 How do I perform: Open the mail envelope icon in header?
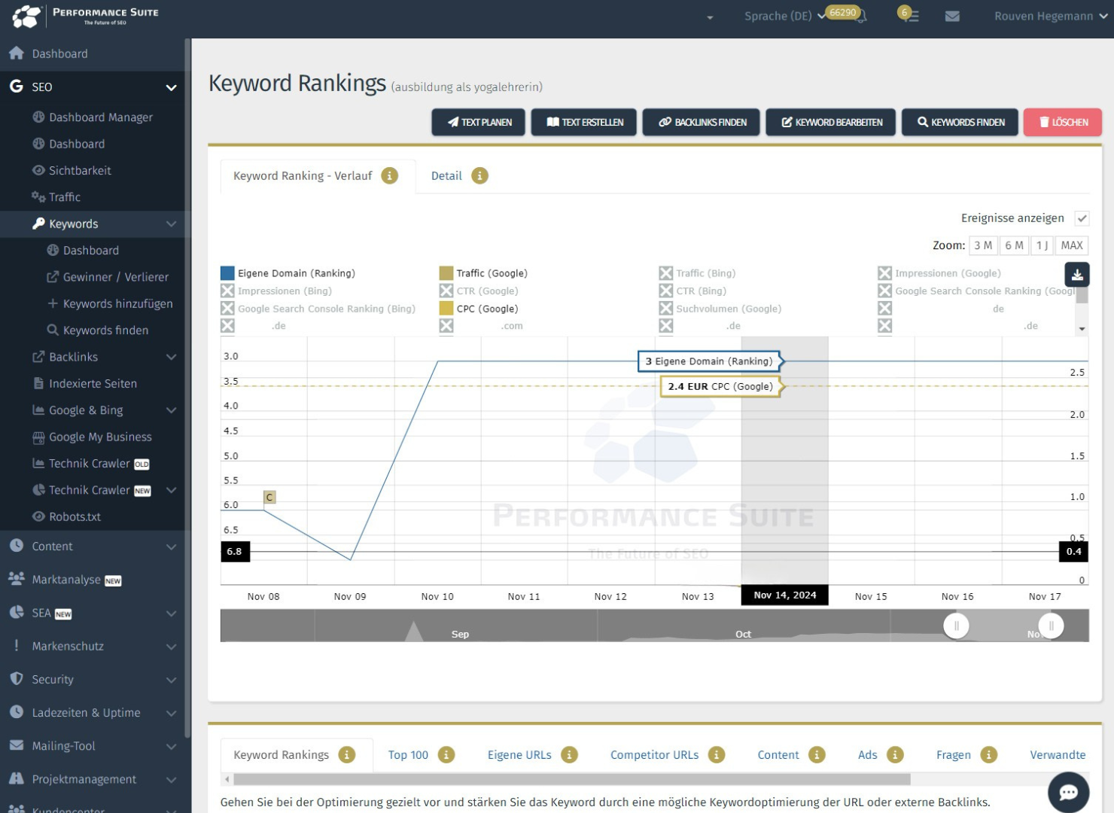pos(952,16)
